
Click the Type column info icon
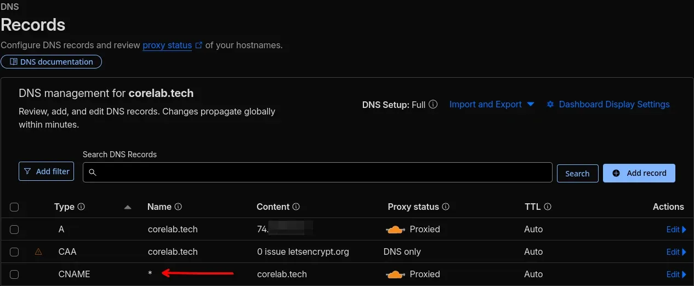point(81,207)
